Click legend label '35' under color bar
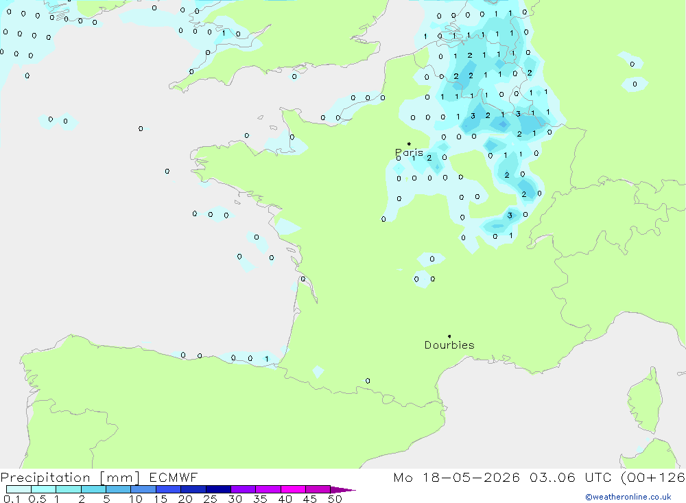The width and height of the screenshot is (686, 503). pyautogui.click(x=260, y=499)
